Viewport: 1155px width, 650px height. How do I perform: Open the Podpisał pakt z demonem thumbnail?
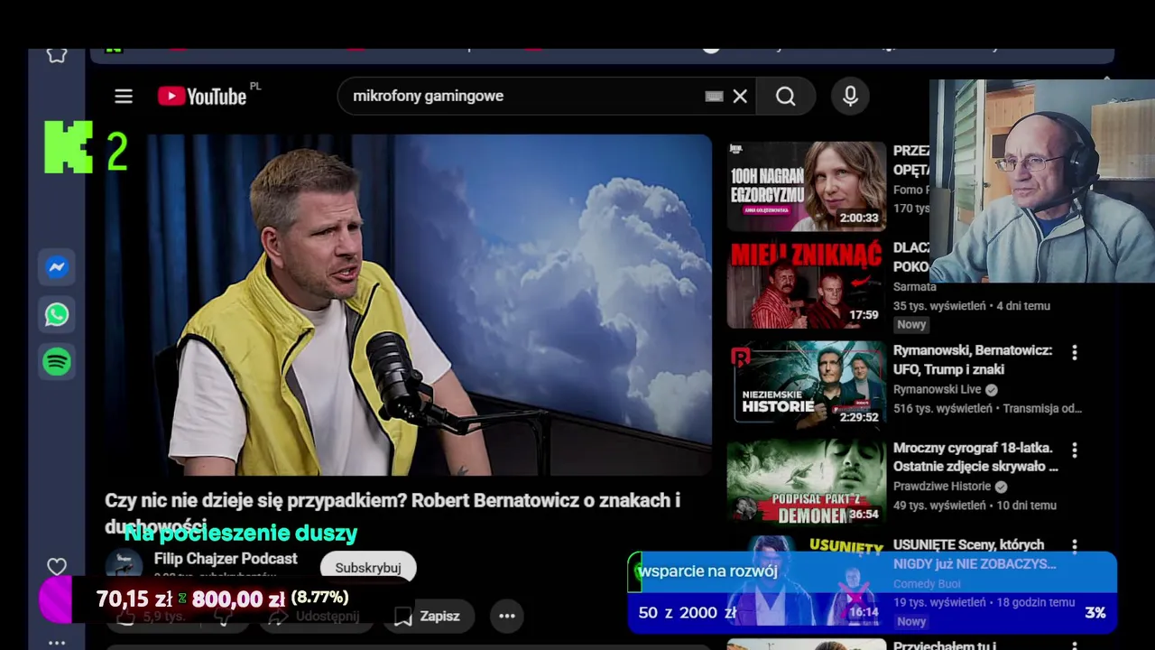[807, 482]
